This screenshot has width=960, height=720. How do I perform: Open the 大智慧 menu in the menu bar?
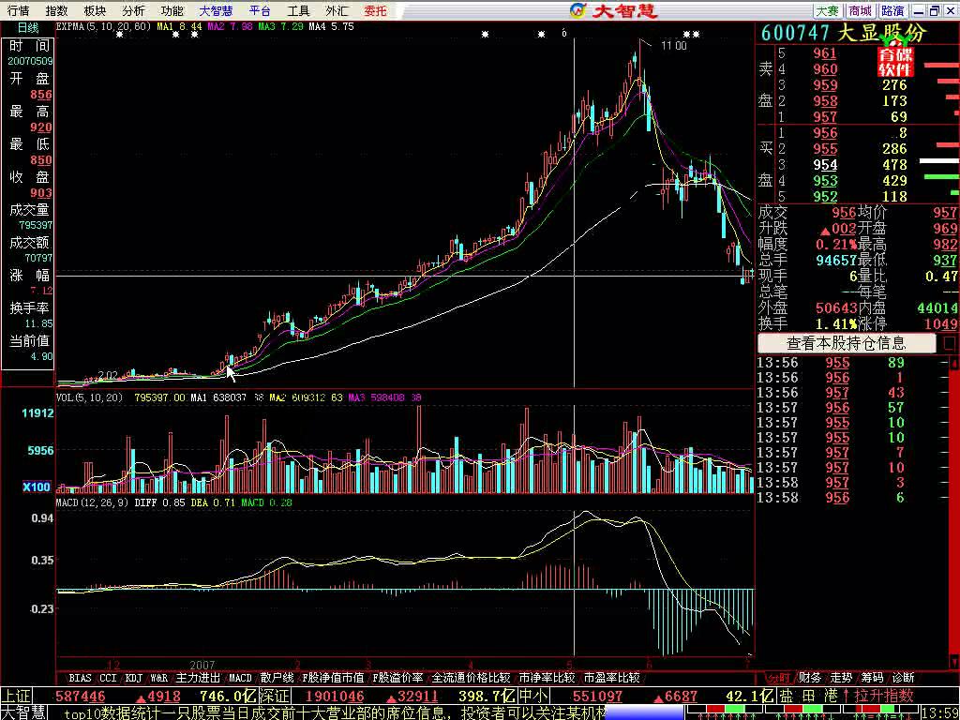coord(216,10)
